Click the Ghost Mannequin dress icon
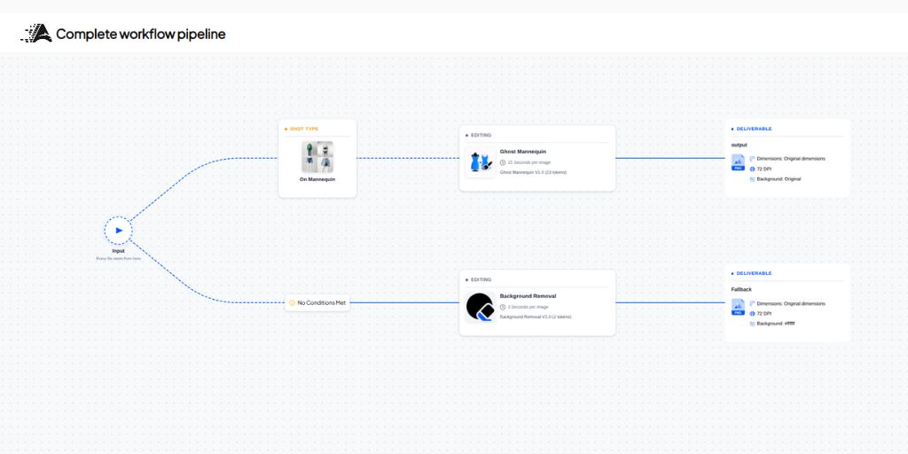This screenshot has width=908, height=454. pos(481,162)
